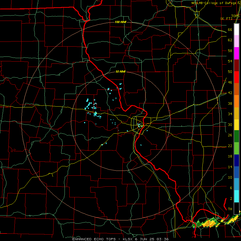Click the legend value 46

230,82
